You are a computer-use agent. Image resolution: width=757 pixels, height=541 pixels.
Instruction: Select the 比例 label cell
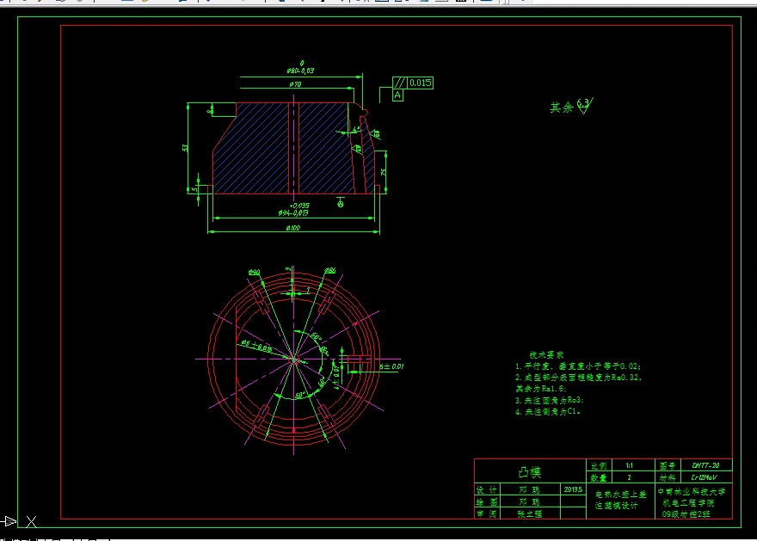tap(599, 465)
